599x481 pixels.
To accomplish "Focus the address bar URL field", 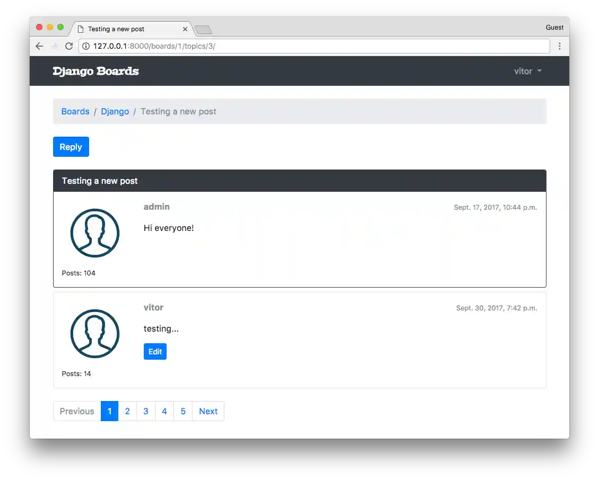I will [314, 46].
